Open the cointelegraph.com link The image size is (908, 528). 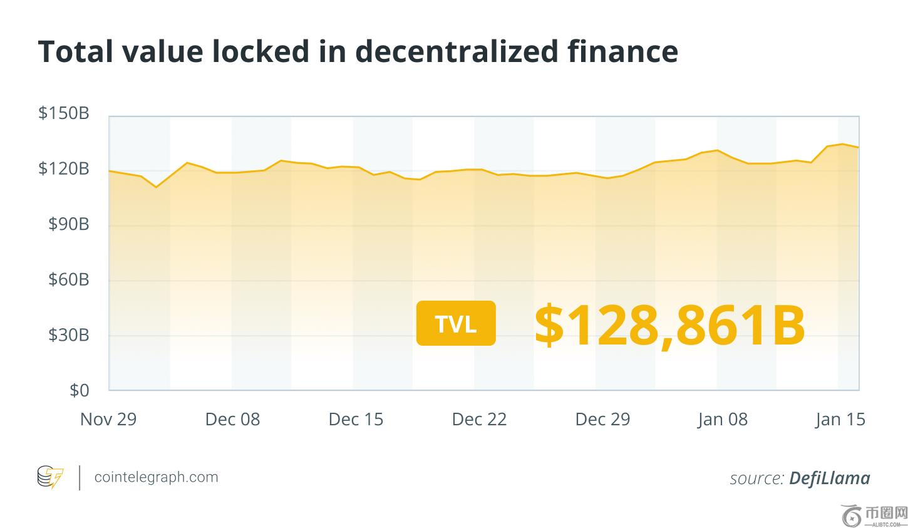click(156, 477)
